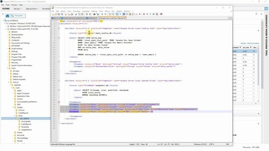Select the Mozilla folder in tree
Viewport: 269px width, 151px height.
[20, 141]
